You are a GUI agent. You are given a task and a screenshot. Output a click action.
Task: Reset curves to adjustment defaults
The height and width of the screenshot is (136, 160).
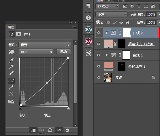[x=50, y=130]
